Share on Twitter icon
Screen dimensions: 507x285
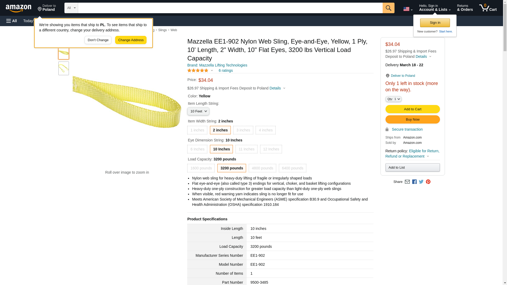point(421,182)
